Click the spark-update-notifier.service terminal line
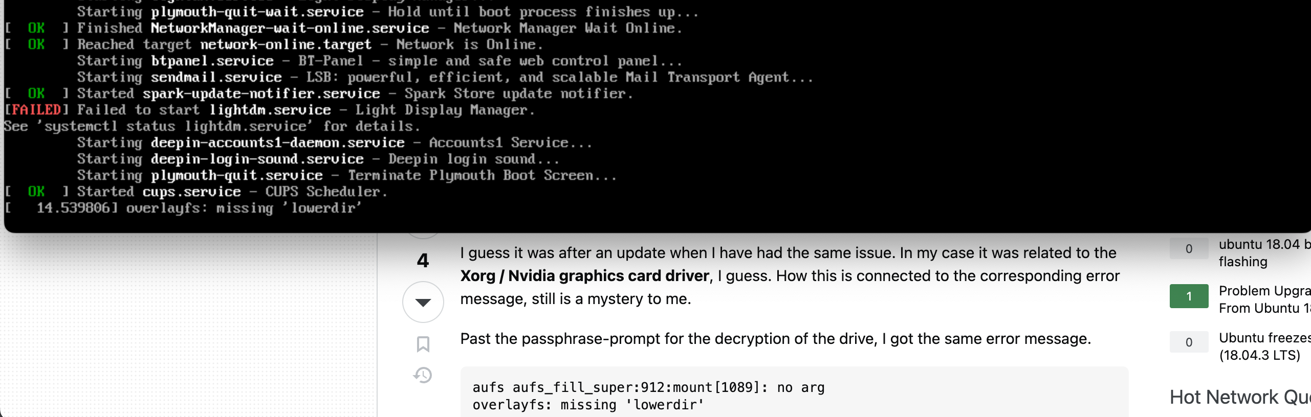Viewport: 1311px width, 417px height. pos(318,94)
